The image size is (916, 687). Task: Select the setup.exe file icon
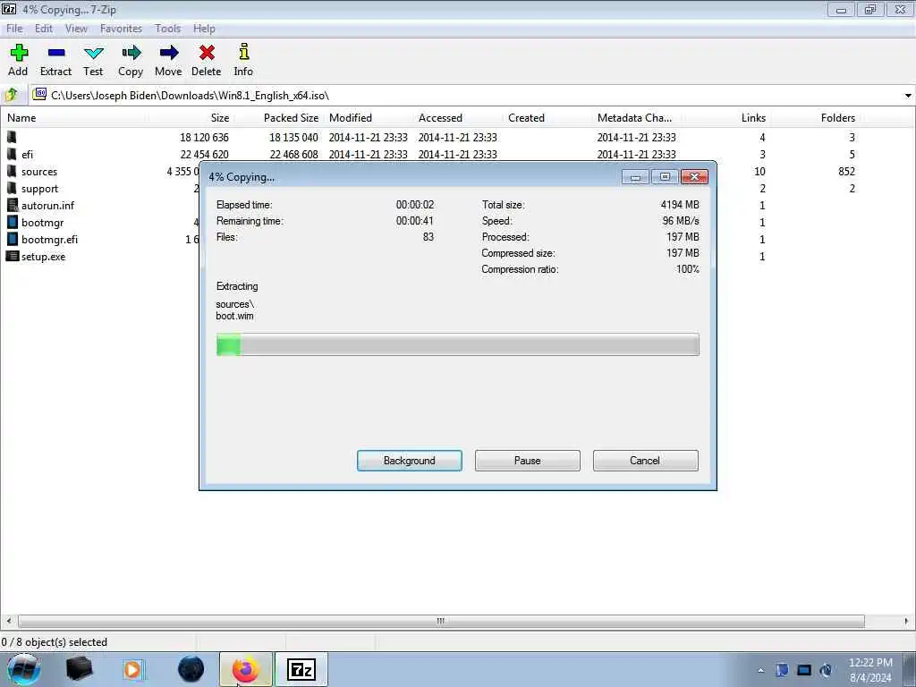click(x=13, y=256)
